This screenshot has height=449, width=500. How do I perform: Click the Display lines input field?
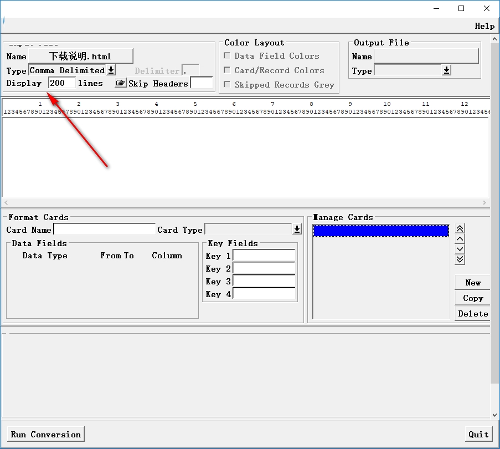point(62,83)
